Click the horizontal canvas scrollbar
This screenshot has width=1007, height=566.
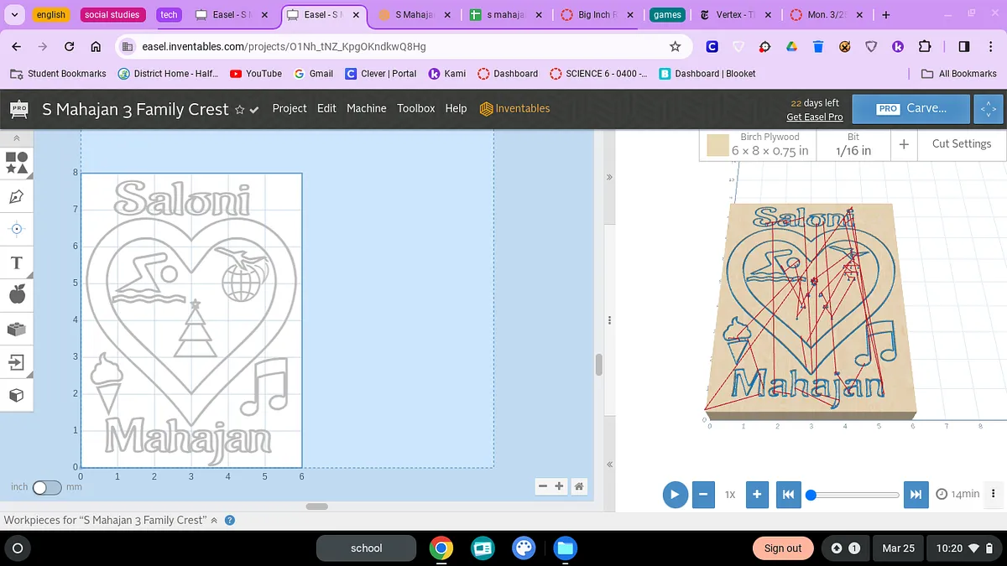pos(316,506)
